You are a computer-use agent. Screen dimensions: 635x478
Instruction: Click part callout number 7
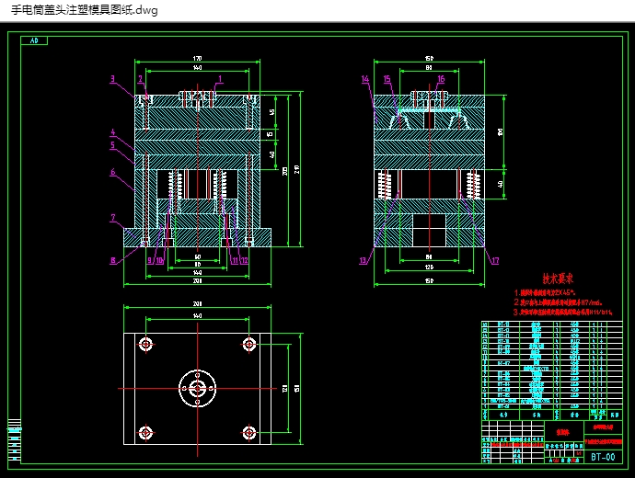(x=113, y=218)
